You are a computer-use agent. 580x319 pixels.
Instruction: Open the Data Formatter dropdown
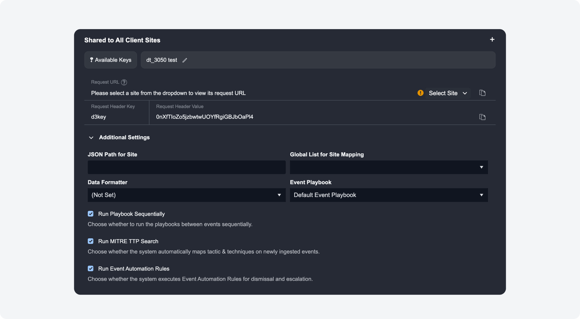point(186,195)
